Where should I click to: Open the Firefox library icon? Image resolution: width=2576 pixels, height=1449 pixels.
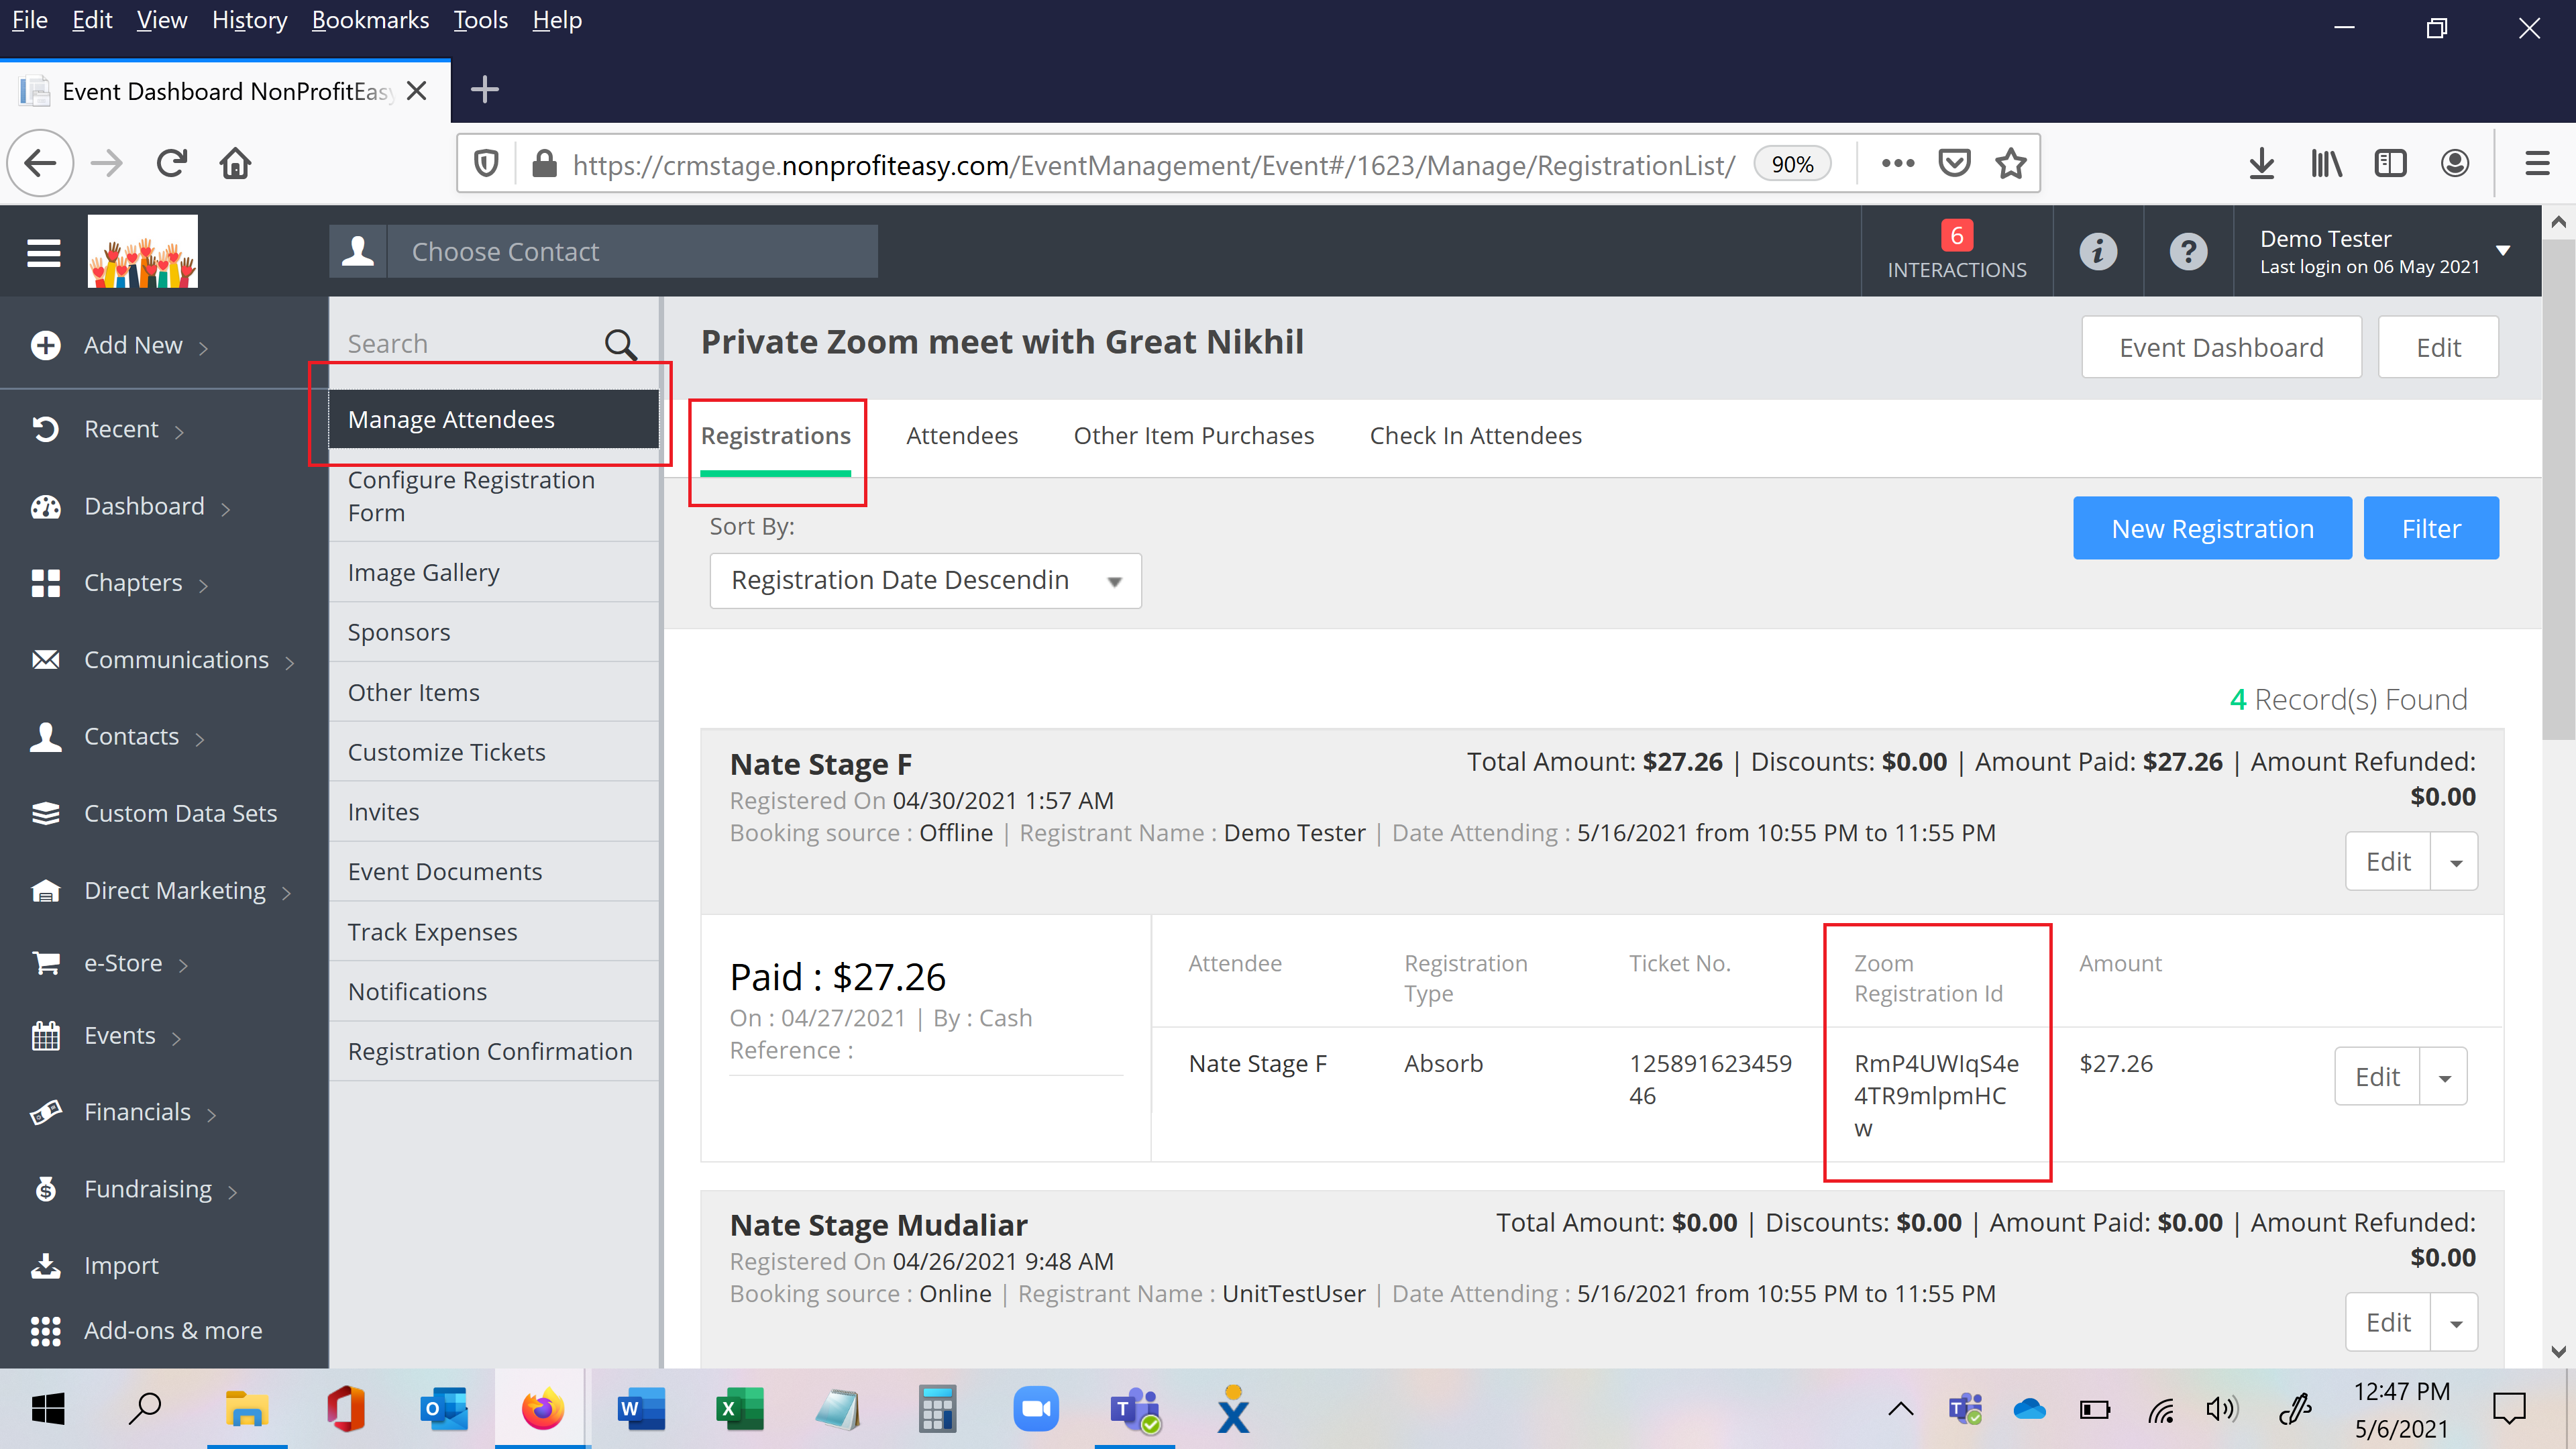click(x=2326, y=163)
